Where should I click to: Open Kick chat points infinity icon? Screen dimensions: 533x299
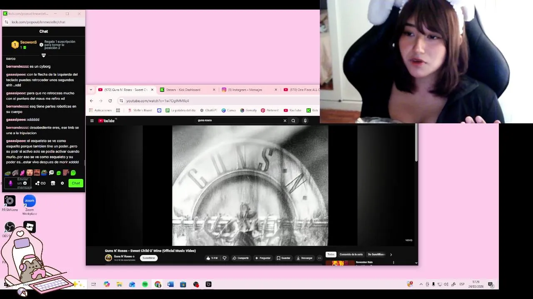40,183
